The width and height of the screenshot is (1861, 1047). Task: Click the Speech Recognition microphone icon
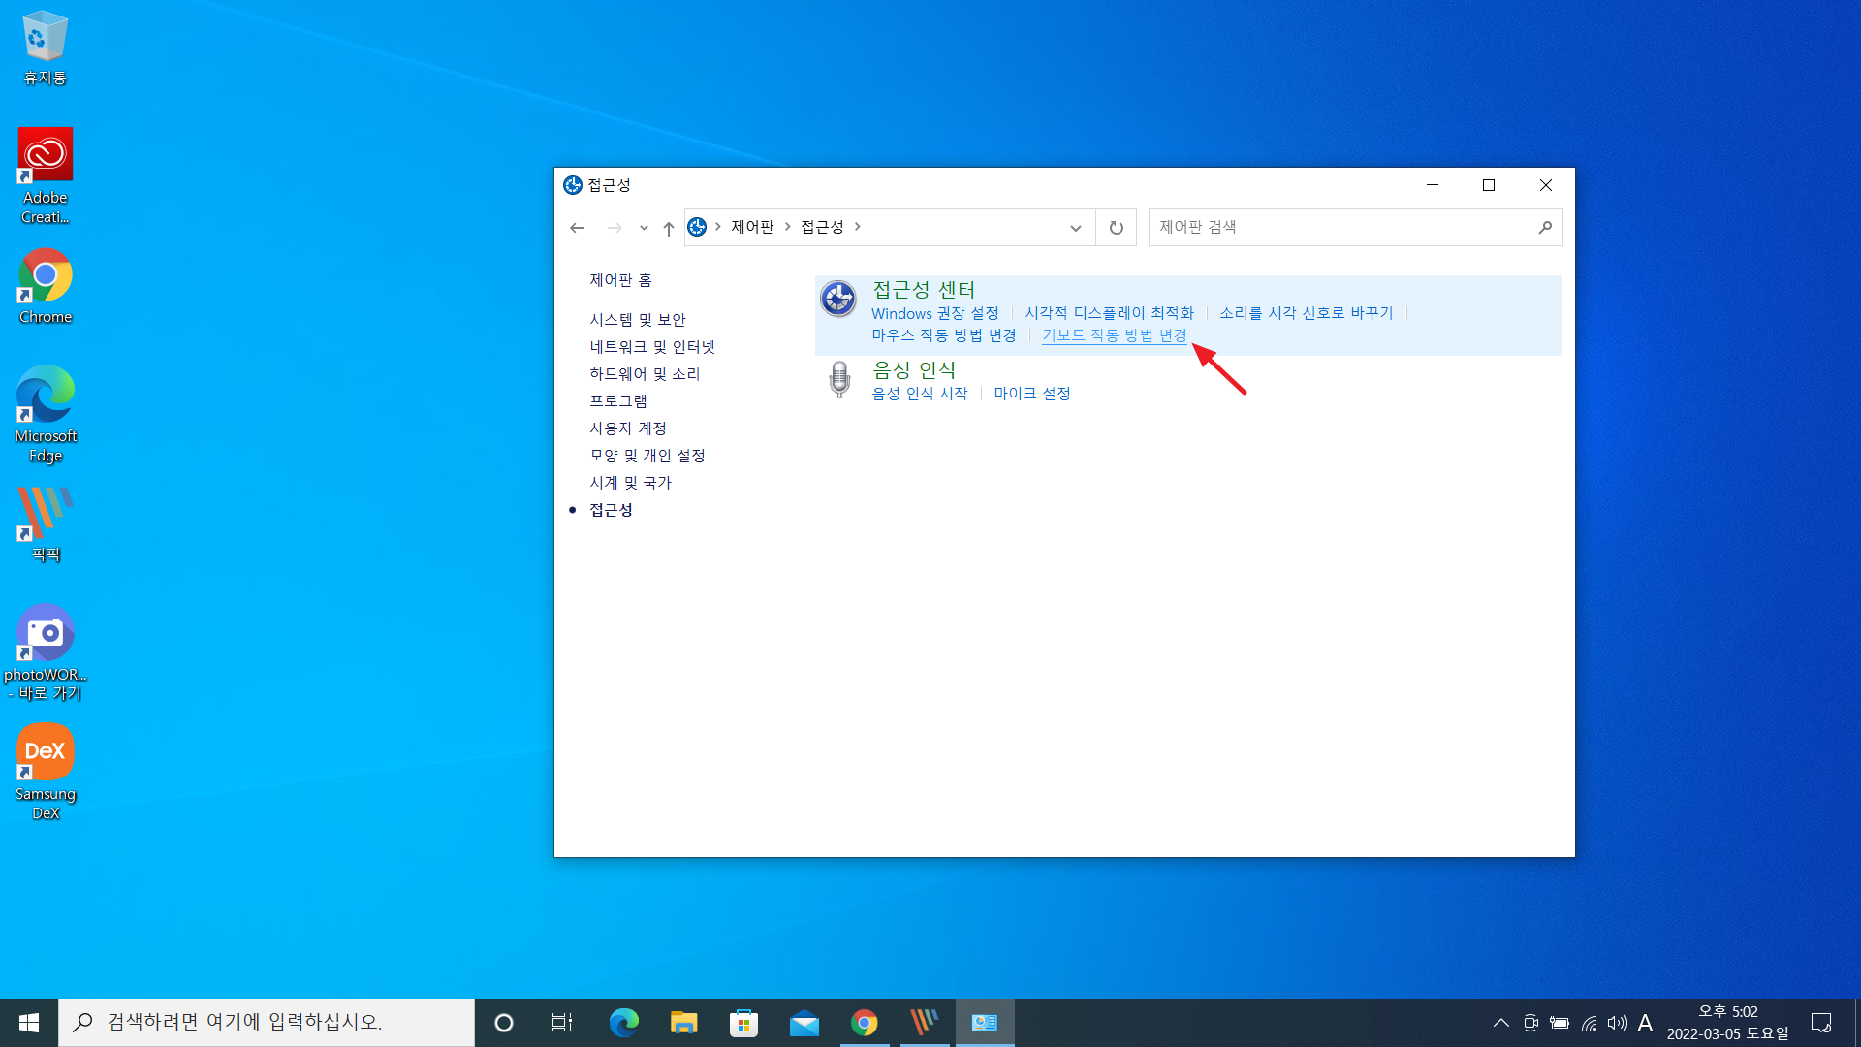point(839,379)
